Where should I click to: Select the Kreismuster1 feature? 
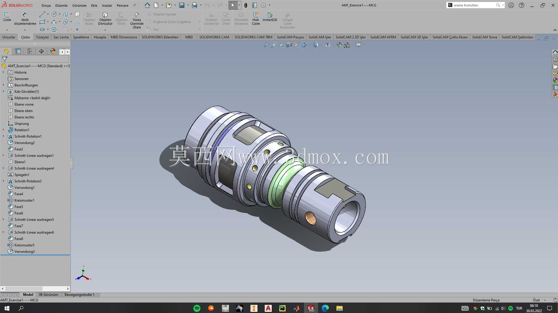coord(24,200)
